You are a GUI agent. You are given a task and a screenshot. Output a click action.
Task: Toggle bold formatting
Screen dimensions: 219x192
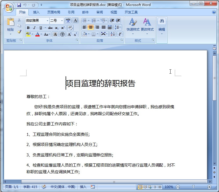coord(28,28)
